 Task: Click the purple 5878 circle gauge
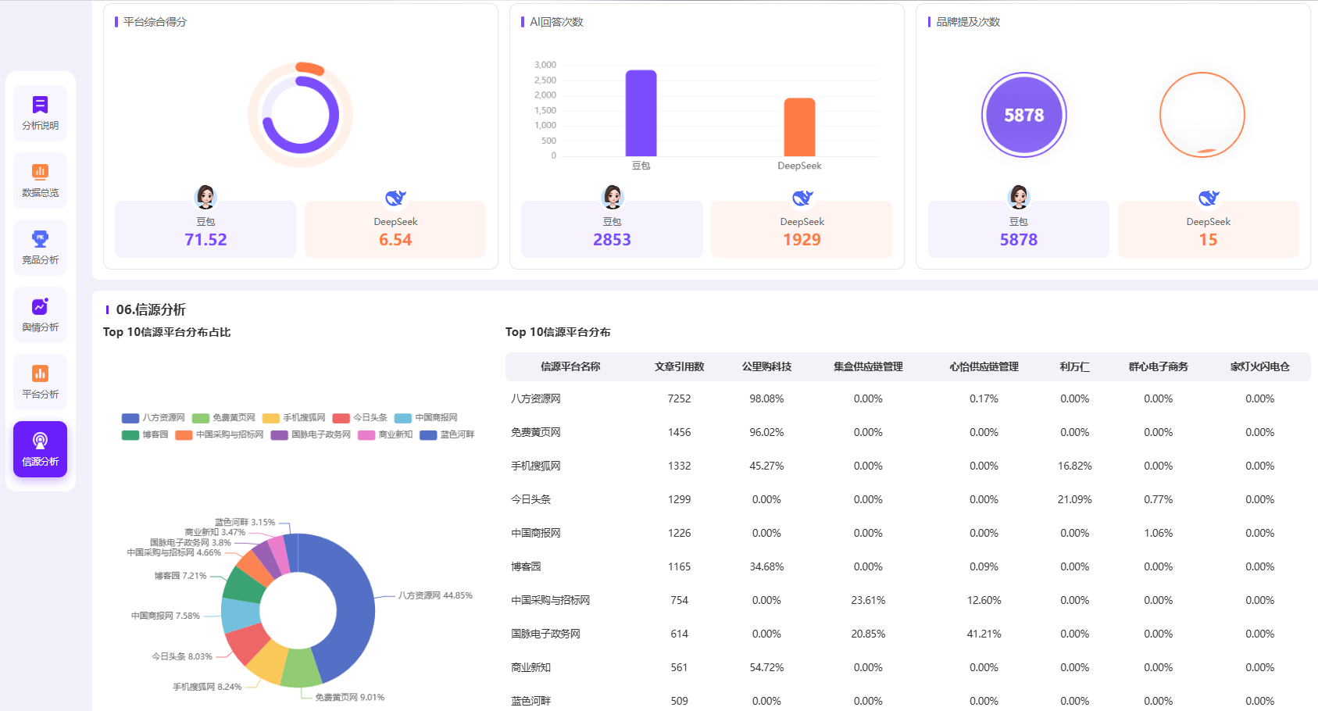click(x=1023, y=115)
